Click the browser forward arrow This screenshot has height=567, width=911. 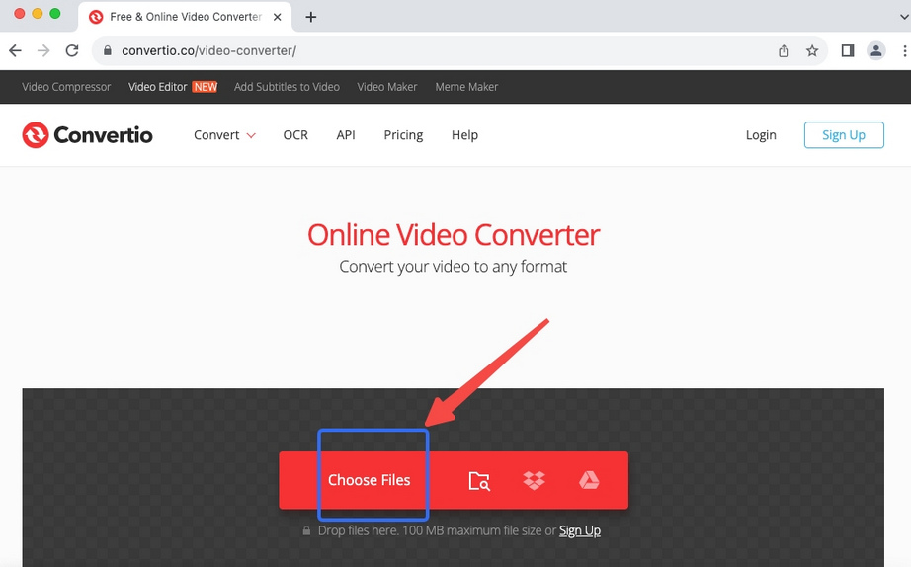pyautogui.click(x=43, y=50)
